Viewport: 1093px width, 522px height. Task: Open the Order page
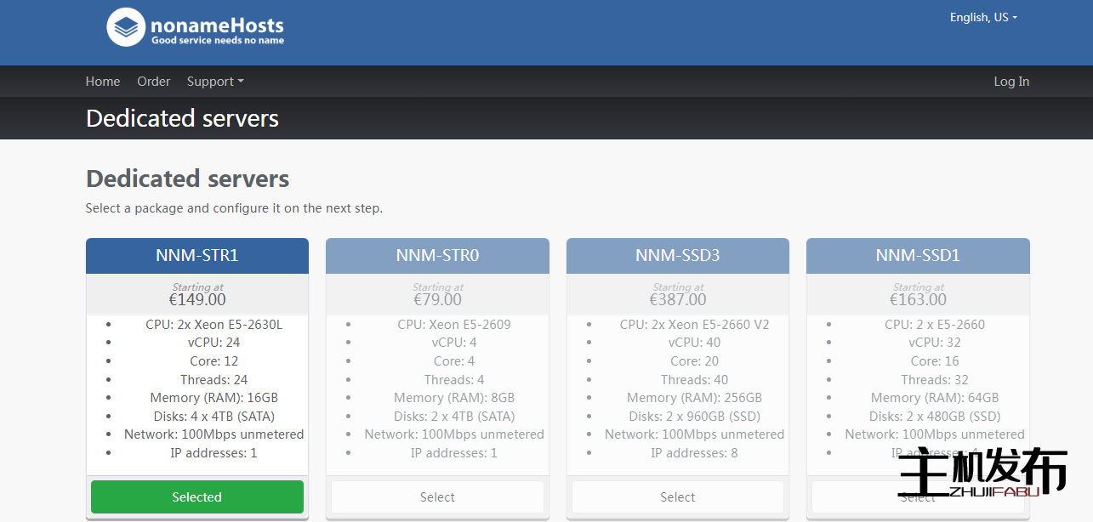pos(153,81)
